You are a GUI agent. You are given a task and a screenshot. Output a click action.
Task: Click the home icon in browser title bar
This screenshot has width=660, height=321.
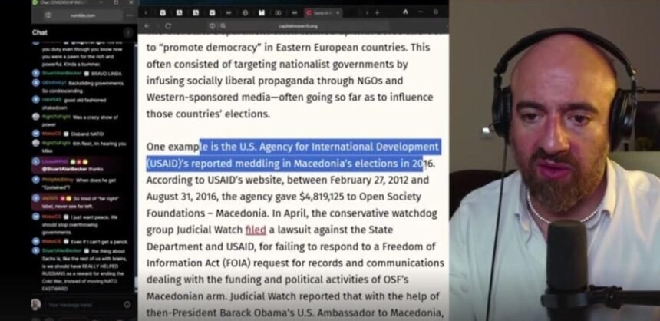(405, 12)
